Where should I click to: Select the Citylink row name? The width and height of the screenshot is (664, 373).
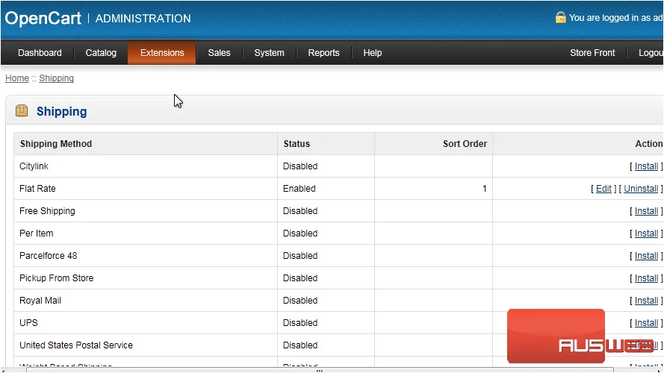(34, 166)
